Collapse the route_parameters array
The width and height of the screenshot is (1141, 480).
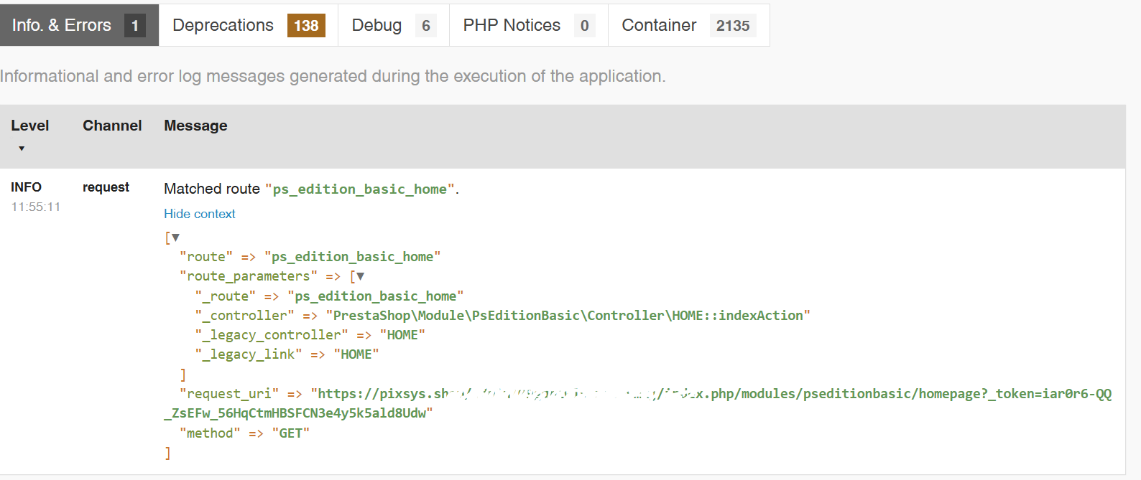(x=360, y=276)
